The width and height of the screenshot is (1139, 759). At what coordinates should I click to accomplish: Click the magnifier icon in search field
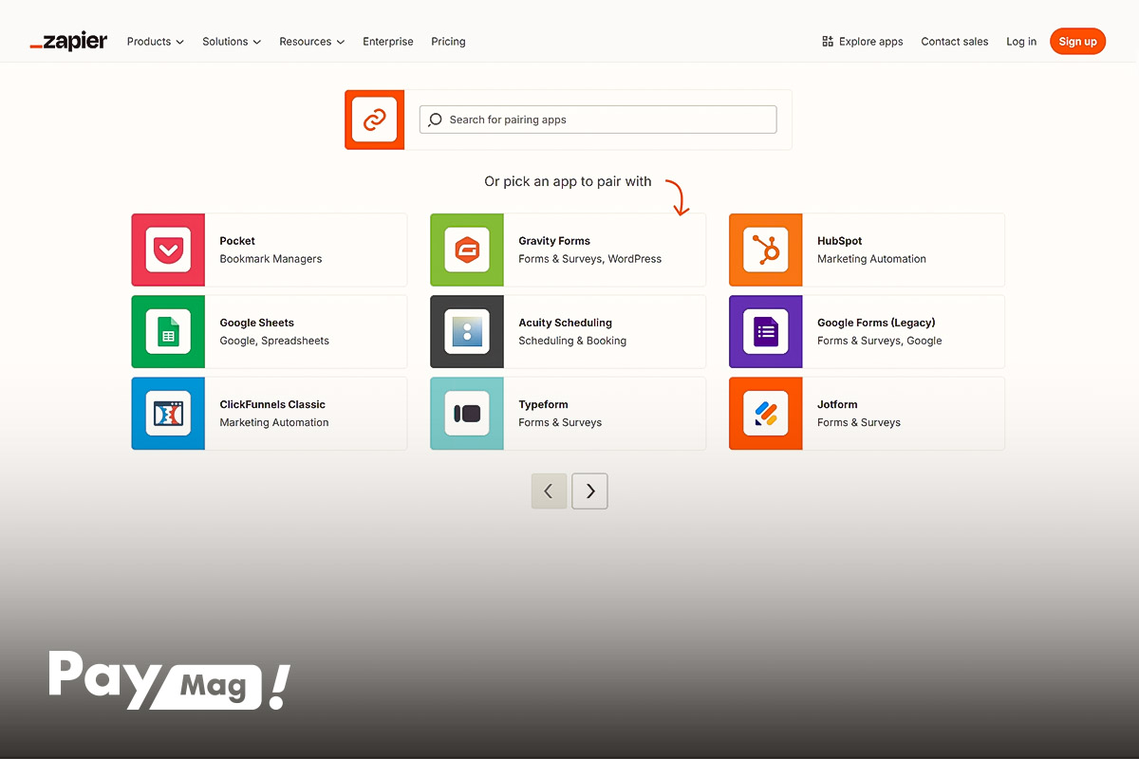click(x=435, y=120)
